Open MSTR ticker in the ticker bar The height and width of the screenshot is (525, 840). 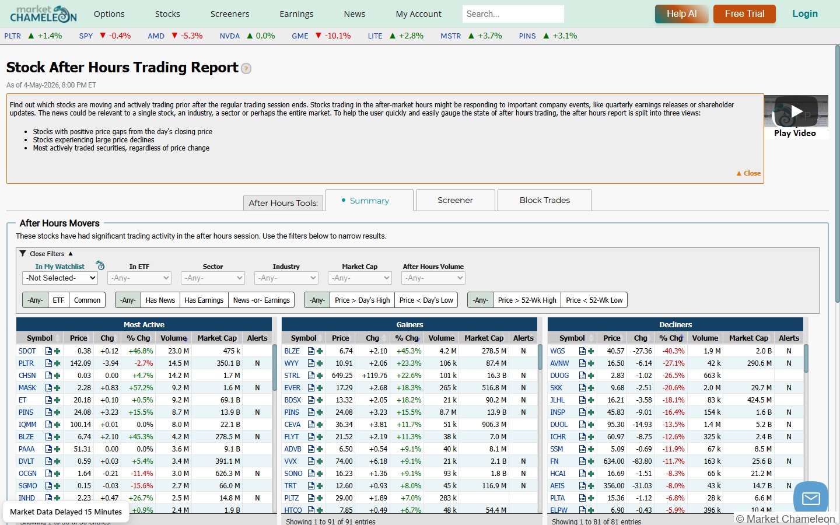450,36
